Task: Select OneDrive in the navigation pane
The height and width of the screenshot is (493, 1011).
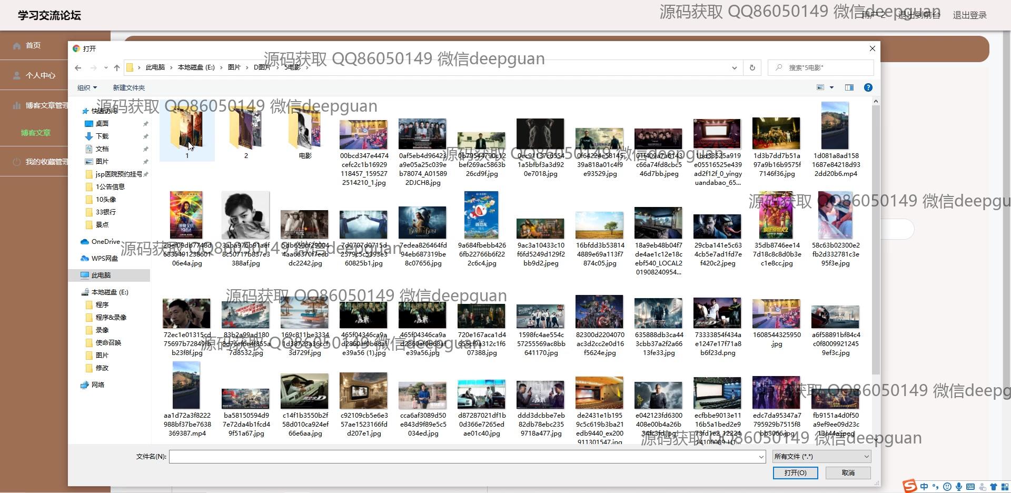Action: 105,242
